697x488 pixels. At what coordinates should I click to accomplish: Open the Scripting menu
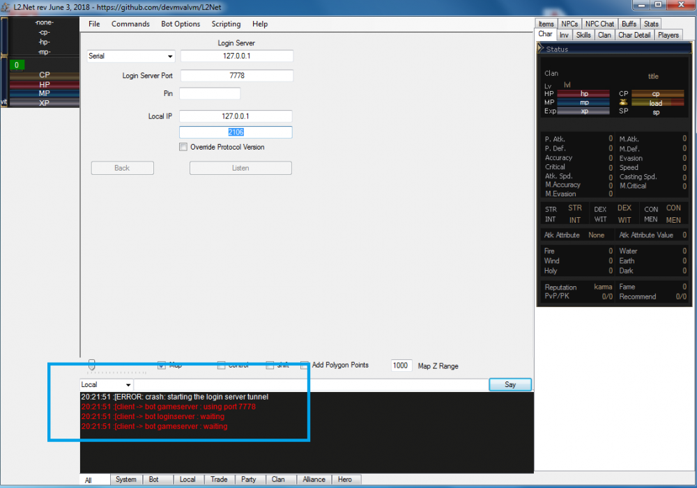(226, 24)
